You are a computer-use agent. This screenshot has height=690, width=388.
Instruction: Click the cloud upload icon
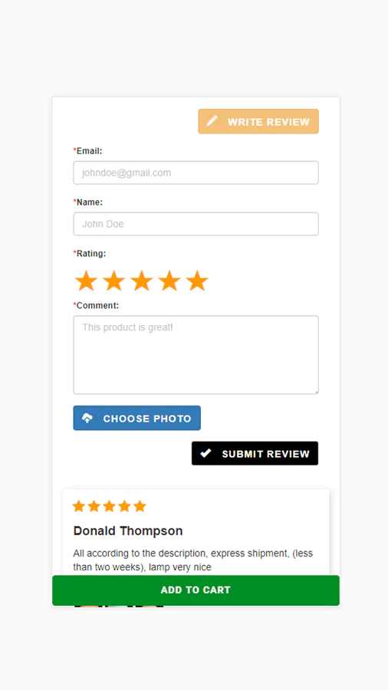click(87, 418)
